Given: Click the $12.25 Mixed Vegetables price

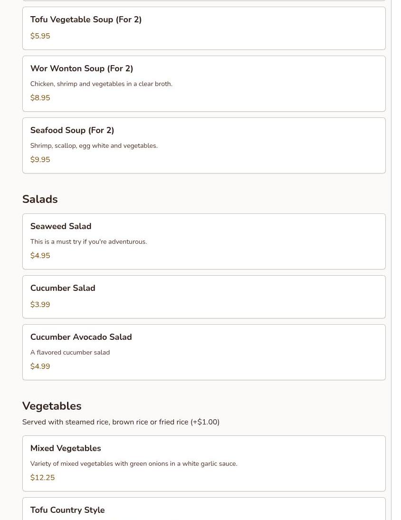Looking at the screenshot, I should tap(42, 478).
